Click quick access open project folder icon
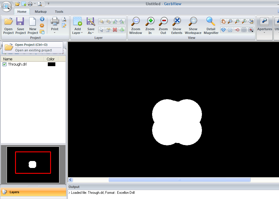 (17, 3)
